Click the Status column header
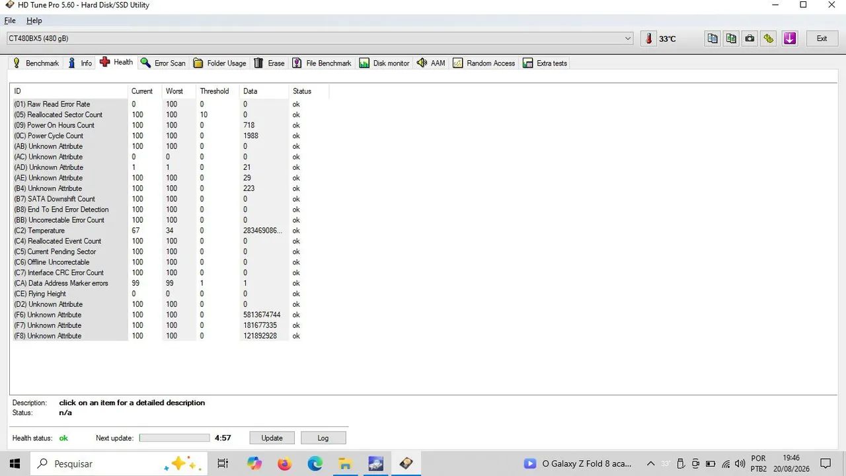The height and width of the screenshot is (476, 846). [309, 91]
